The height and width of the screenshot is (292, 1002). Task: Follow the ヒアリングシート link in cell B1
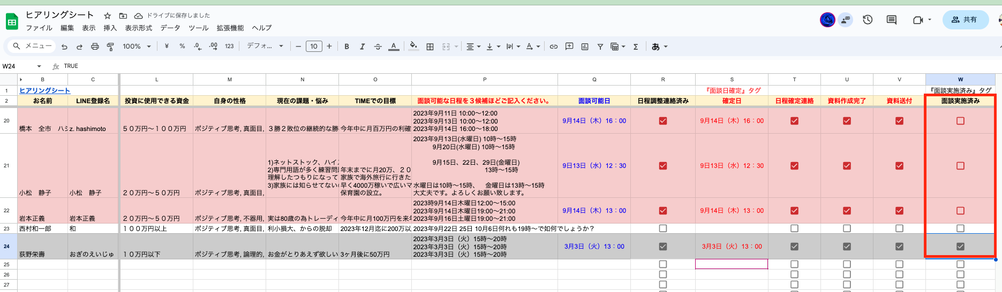(44, 91)
